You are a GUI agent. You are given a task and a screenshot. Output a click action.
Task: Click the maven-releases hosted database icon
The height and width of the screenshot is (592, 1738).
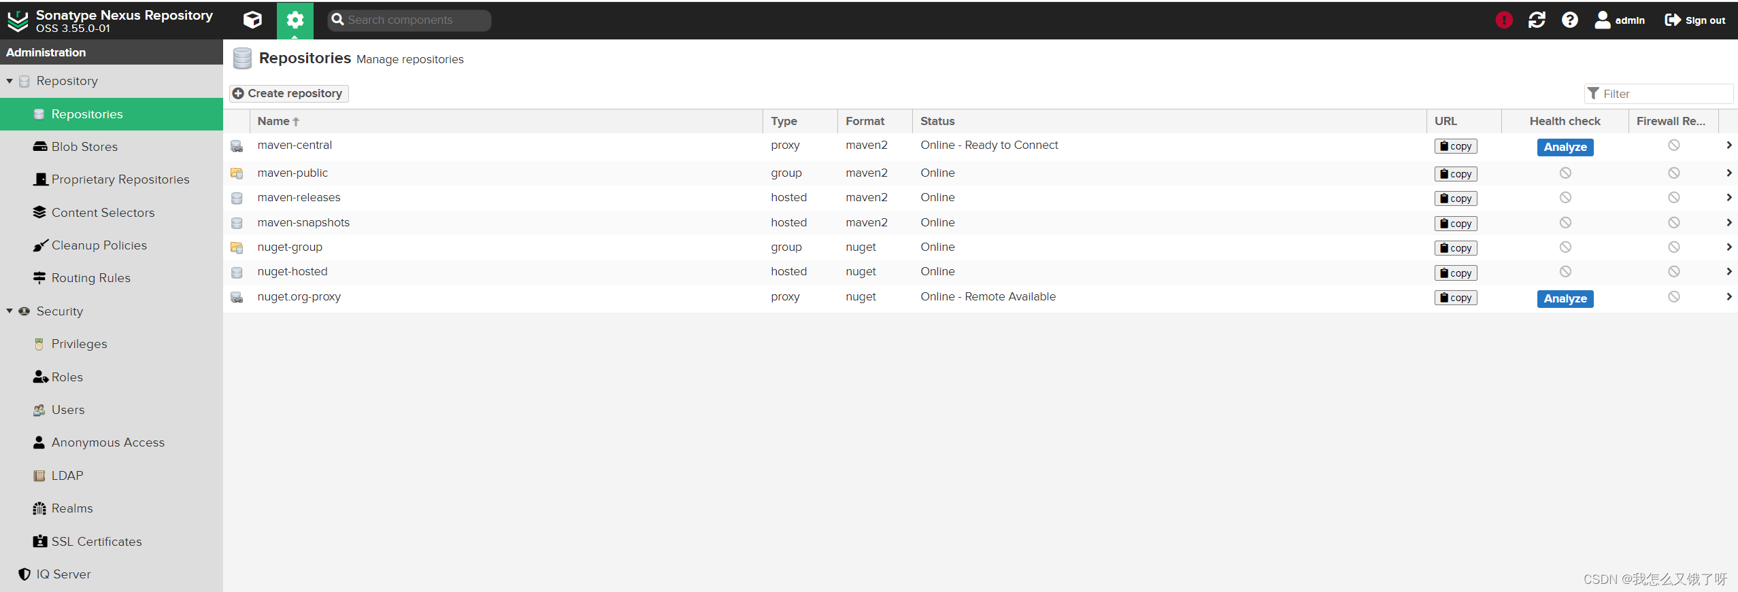237,198
